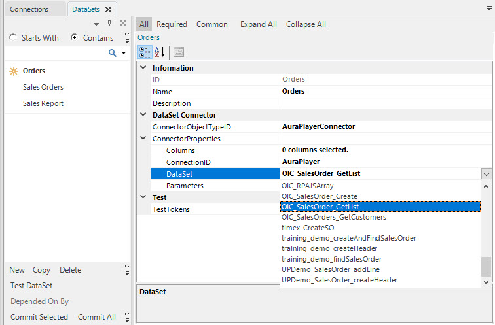This screenshot has width=495, height=325.
Task: Open the search options dropdown arrow
Action: (x=124, y=53)
